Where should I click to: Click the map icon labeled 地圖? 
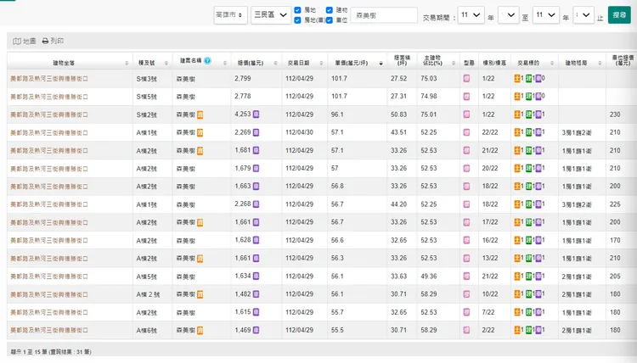tap(18, 41)
